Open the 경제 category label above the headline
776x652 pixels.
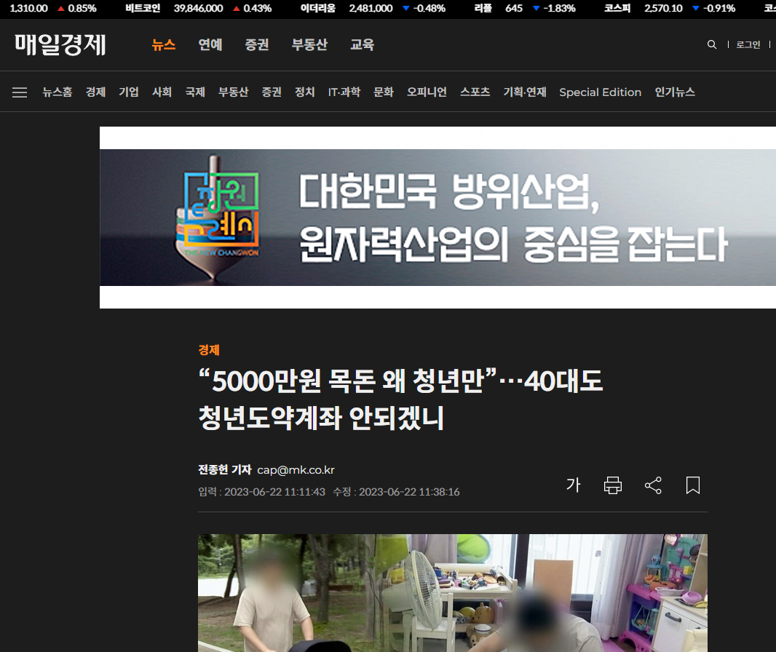pos(207,350)
